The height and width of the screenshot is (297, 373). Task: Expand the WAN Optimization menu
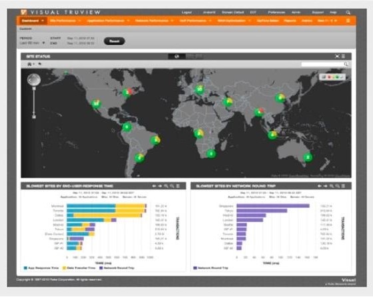coord(234,21)
